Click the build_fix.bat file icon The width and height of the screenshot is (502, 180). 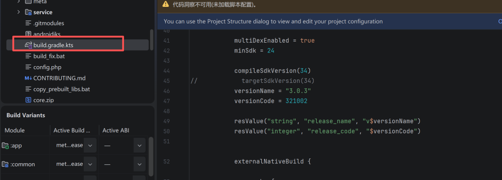point(28,56)
